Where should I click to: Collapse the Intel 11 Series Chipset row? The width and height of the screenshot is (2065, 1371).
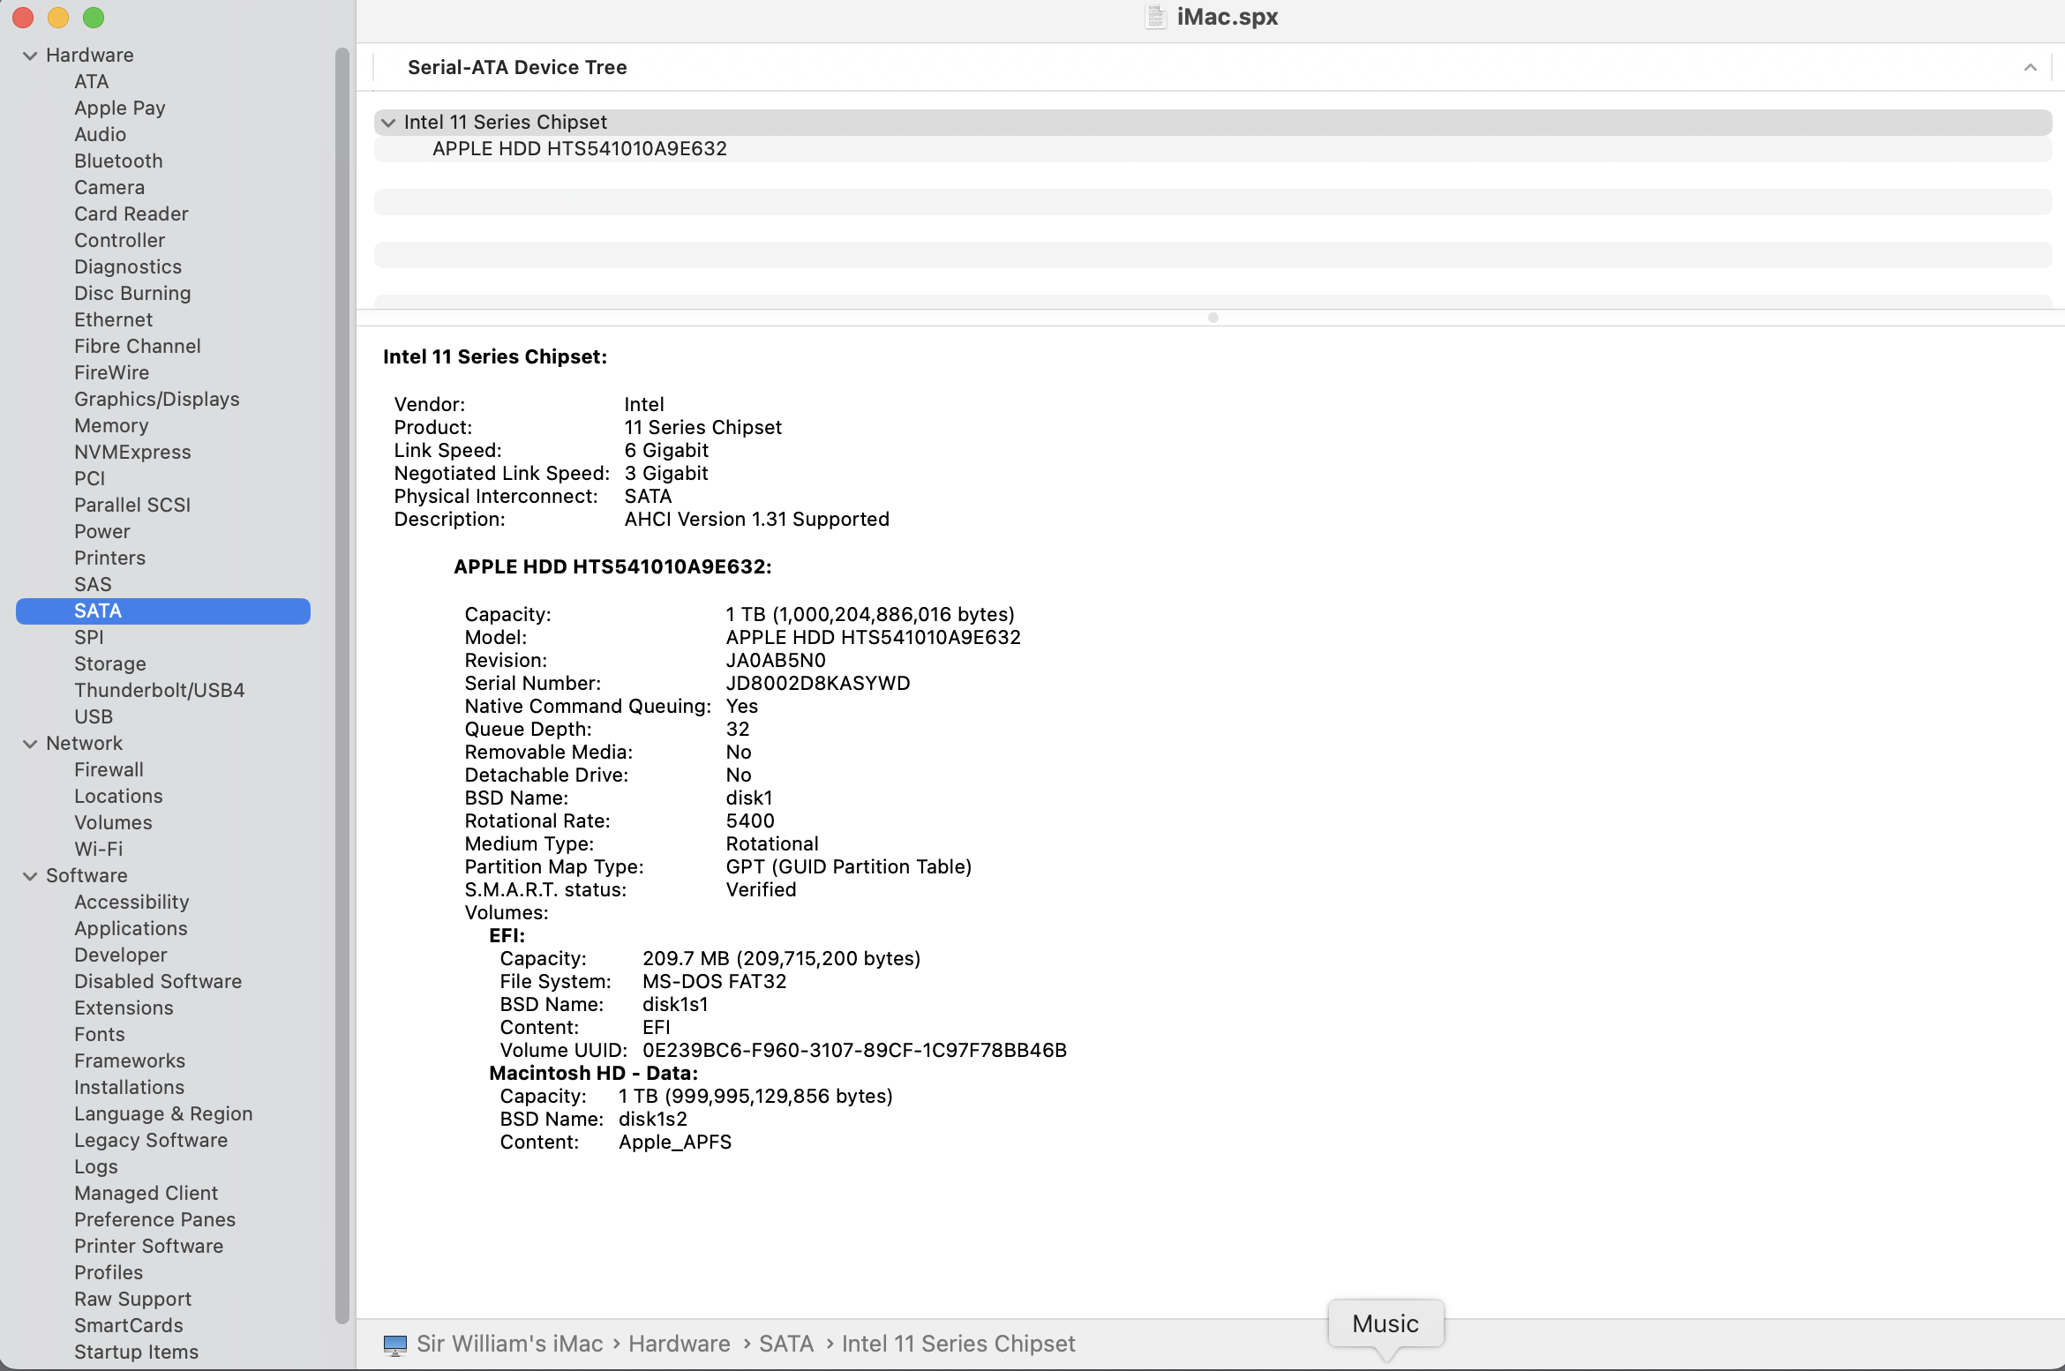coord(388,123)
